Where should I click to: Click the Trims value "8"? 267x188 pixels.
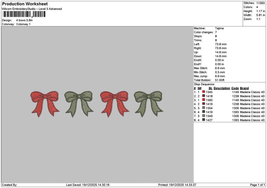216,40
